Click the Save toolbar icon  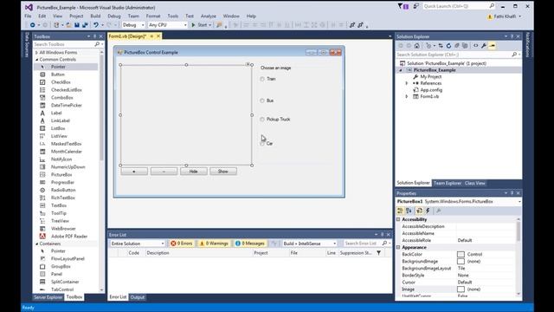tap(77, 25)
